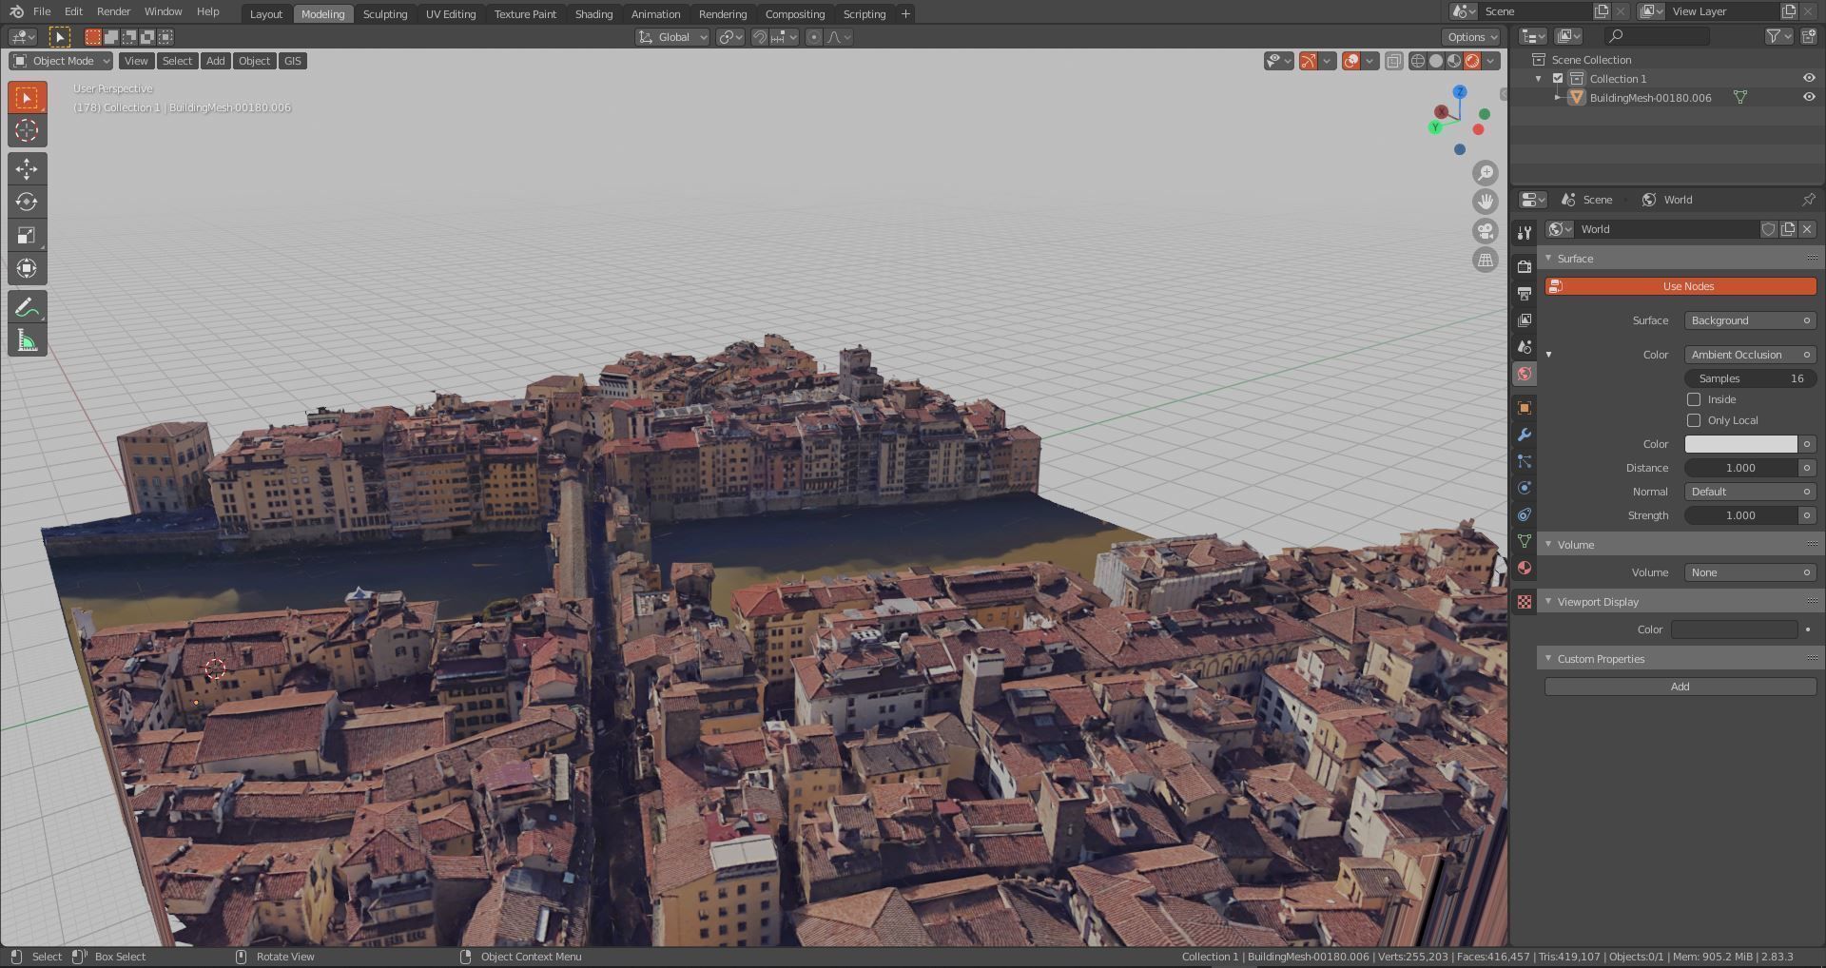Screen dimensions: 1826x968
Task: Click the Samples value field
Action: click(x=1750, y=378)
